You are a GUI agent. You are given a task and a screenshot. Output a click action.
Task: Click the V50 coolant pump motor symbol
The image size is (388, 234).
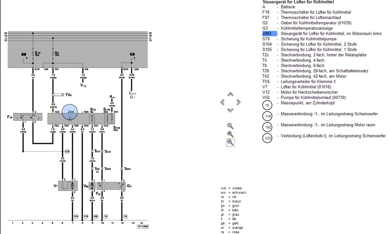tap(92, 186)
